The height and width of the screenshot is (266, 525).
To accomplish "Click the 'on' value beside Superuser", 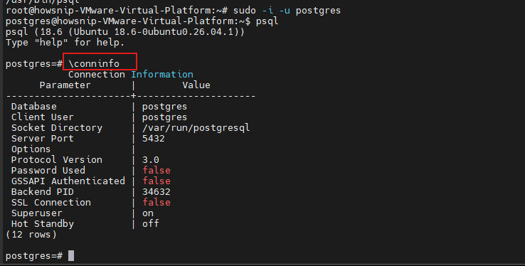I will pyautogui.click(x=148, y=213).
